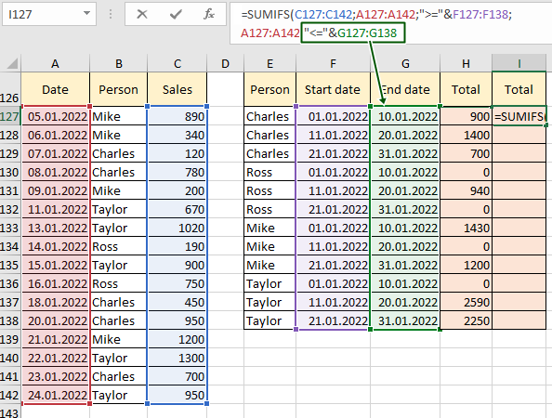This screenshot has width=552, height=418.
Task: Click end date in cell G129
Action: [405, 154]
